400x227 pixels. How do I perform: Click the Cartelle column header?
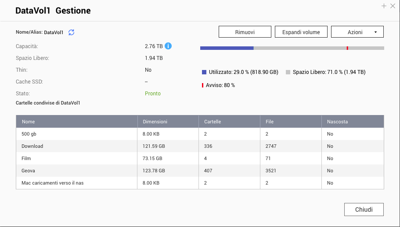(x=213, y=122)
